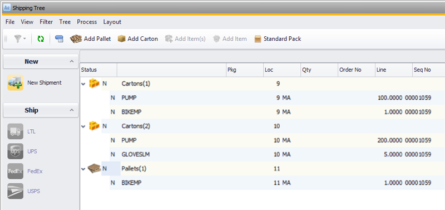Viewport: 445px width, 210px height.
Task: Click the UPS shipping link
Action: click(x=32, y=151)
